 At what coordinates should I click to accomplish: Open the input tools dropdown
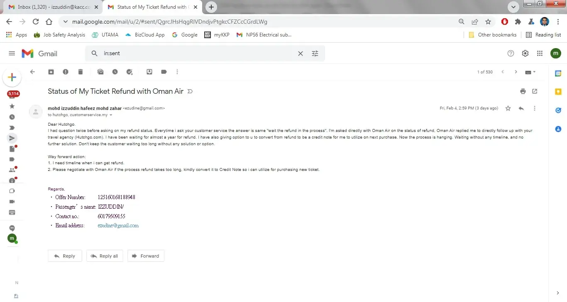click(530, 72)
